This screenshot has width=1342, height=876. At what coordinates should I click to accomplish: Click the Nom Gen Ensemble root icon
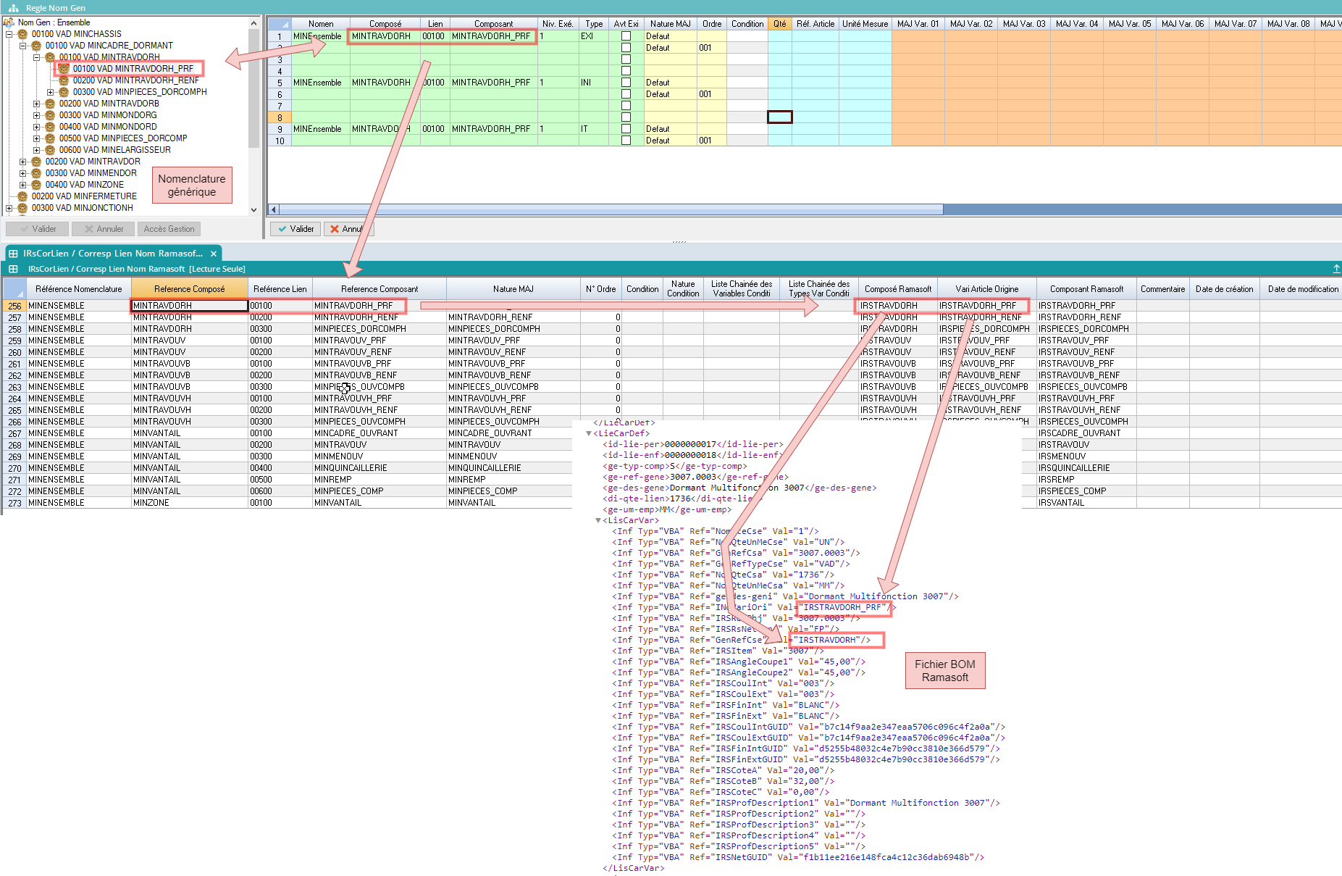[x=9, y=22]
